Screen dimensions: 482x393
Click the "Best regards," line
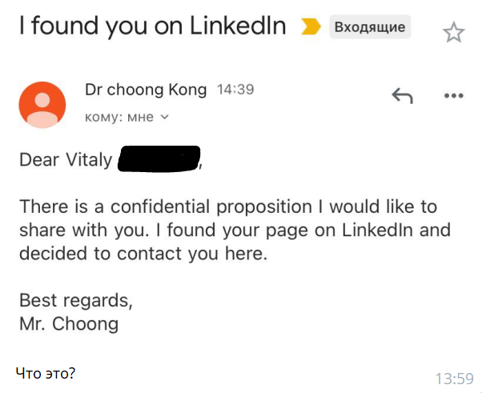tap(75, 301)
